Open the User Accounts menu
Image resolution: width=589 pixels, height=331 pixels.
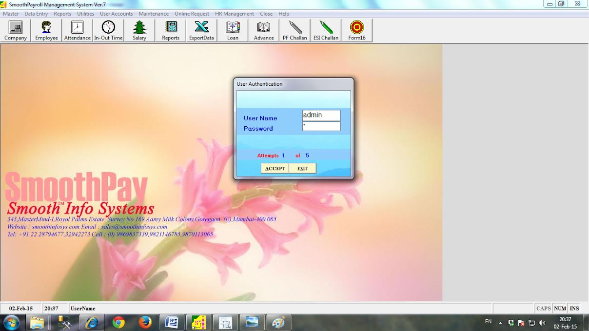tap(116, 14)
